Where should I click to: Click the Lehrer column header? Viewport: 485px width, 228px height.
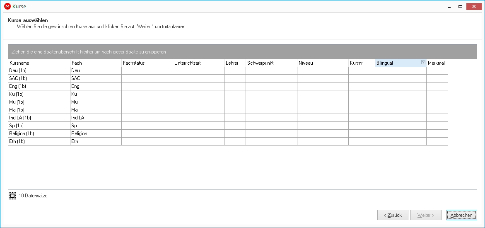coord(235,63)
